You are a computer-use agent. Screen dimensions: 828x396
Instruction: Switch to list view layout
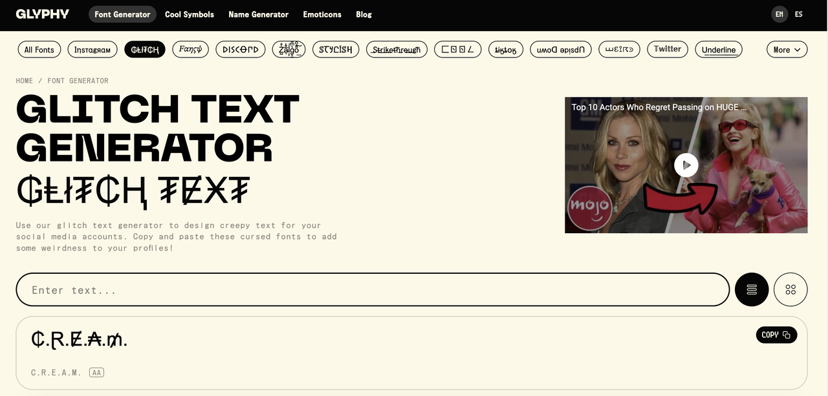(752, 289)
